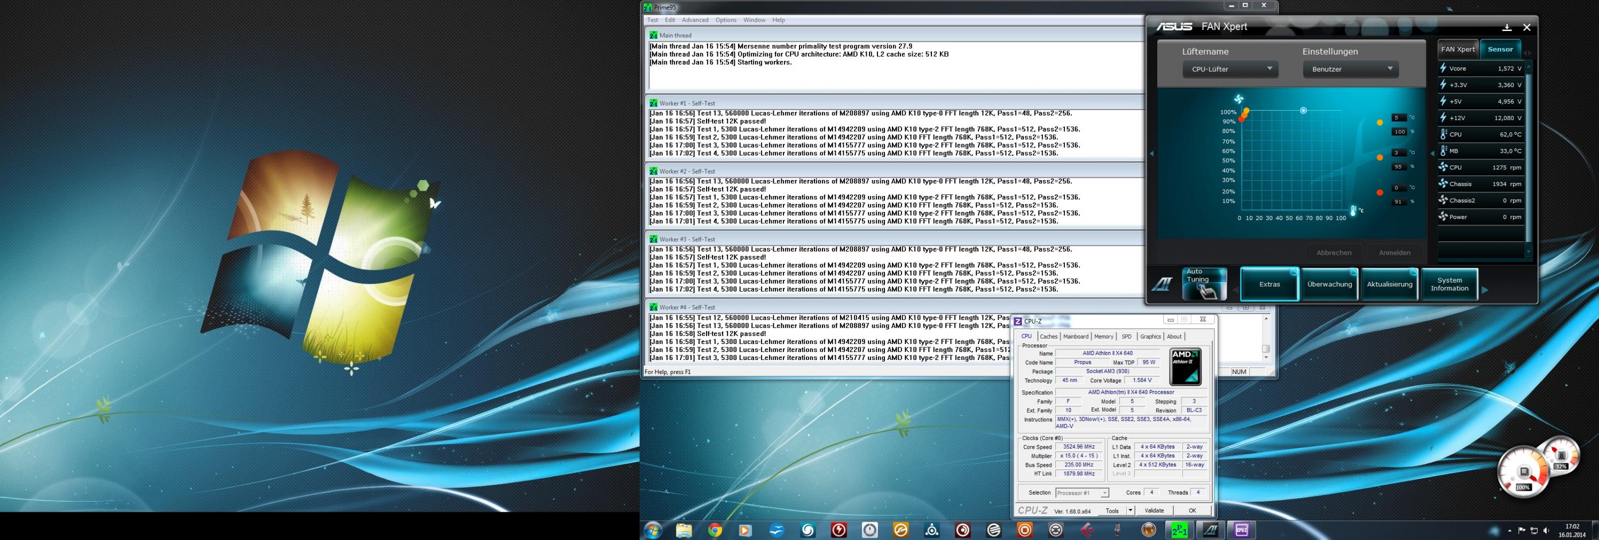Open the Help menu in Prime95

(778, 20)
